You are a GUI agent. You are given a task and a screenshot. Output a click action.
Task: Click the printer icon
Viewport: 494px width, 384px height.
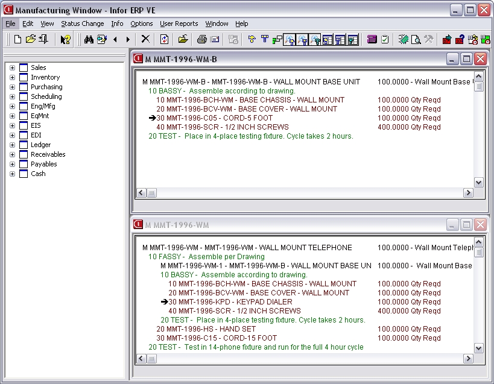pyautogui.click(x=201, y=39)
